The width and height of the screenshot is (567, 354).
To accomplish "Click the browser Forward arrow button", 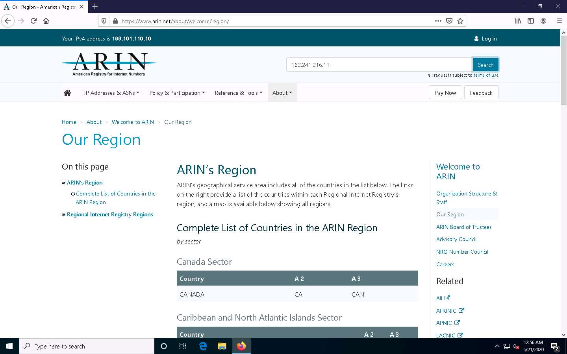I will (x=21, y=21).
